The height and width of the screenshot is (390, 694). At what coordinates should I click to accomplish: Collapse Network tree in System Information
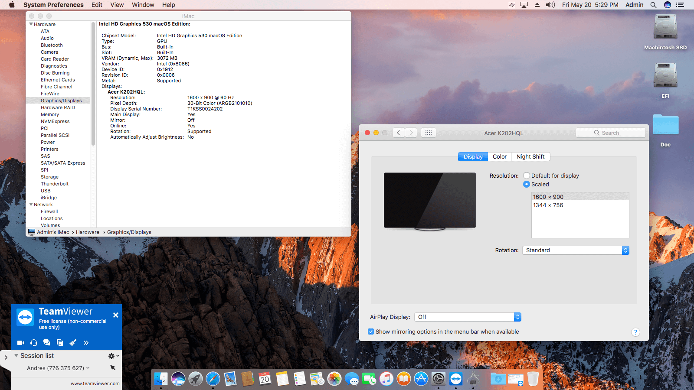coord(31,205)
